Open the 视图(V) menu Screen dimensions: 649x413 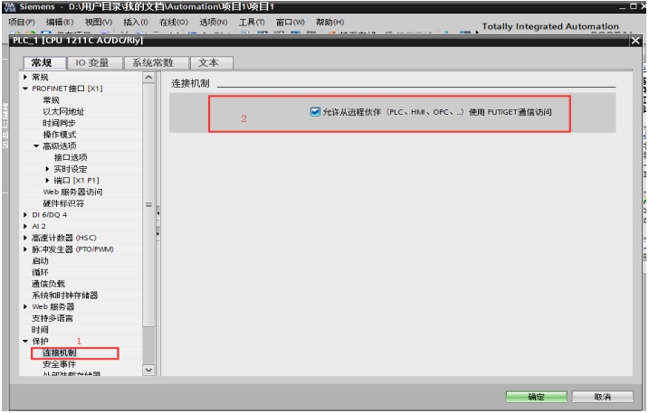click(x=98, y=22)
